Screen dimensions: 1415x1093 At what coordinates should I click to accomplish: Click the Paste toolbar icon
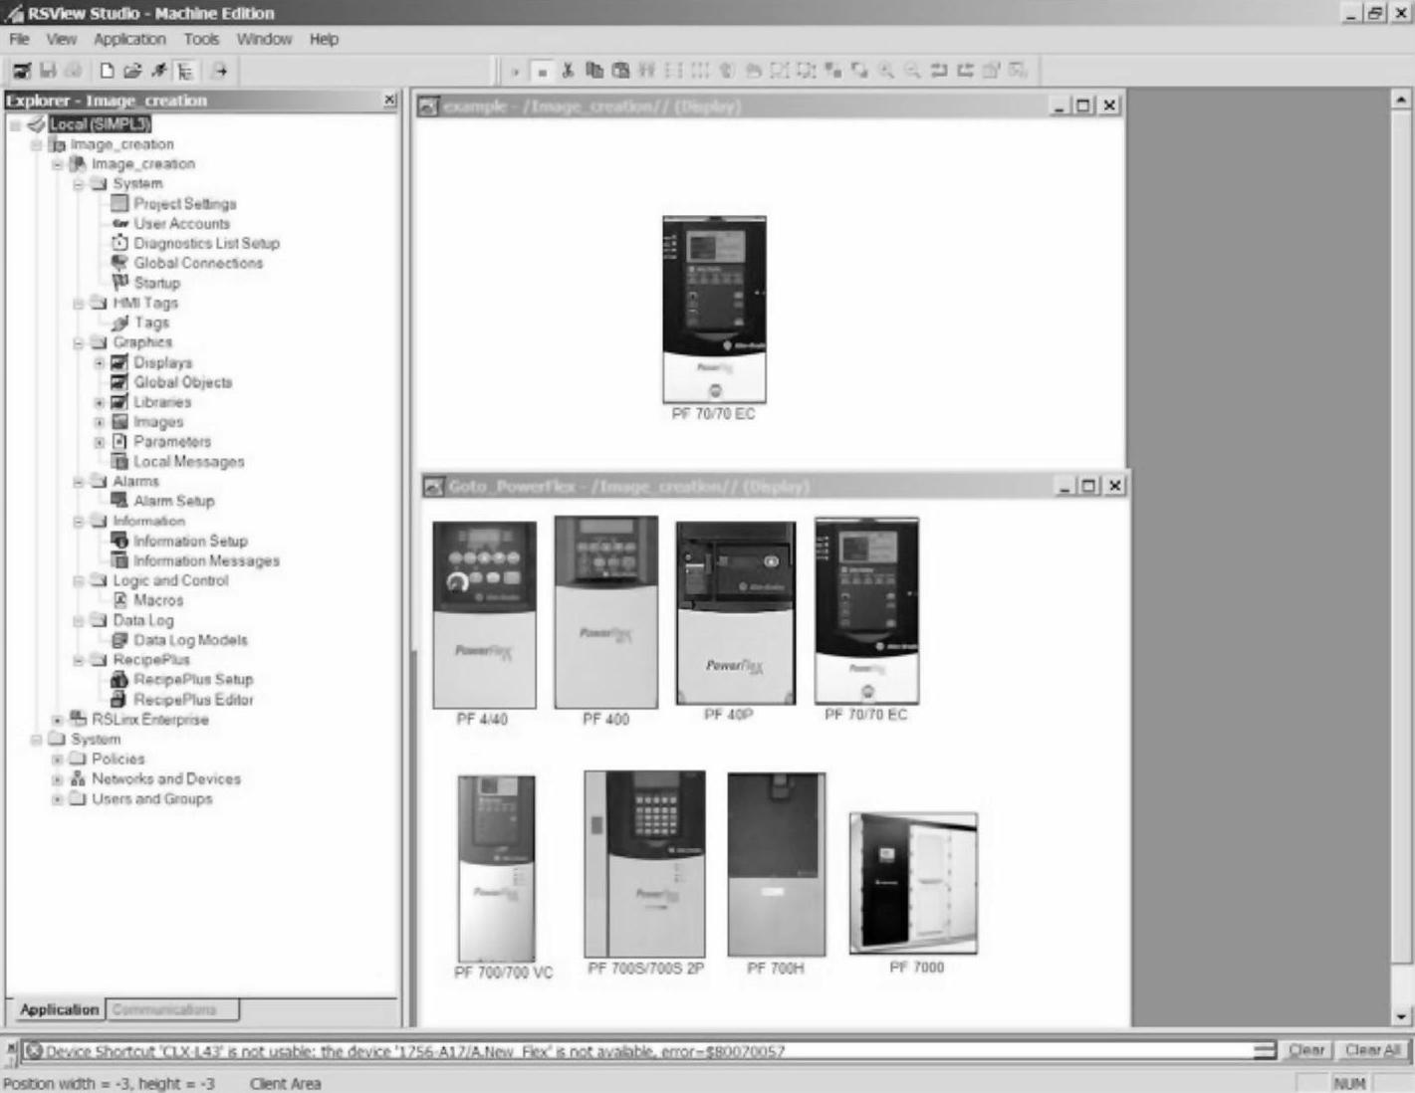(620, 71)
